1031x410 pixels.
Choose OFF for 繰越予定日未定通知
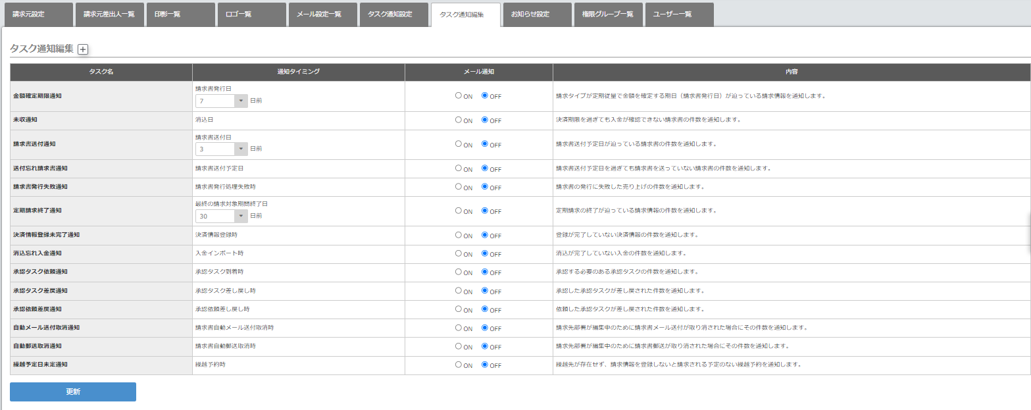[485, 365]
